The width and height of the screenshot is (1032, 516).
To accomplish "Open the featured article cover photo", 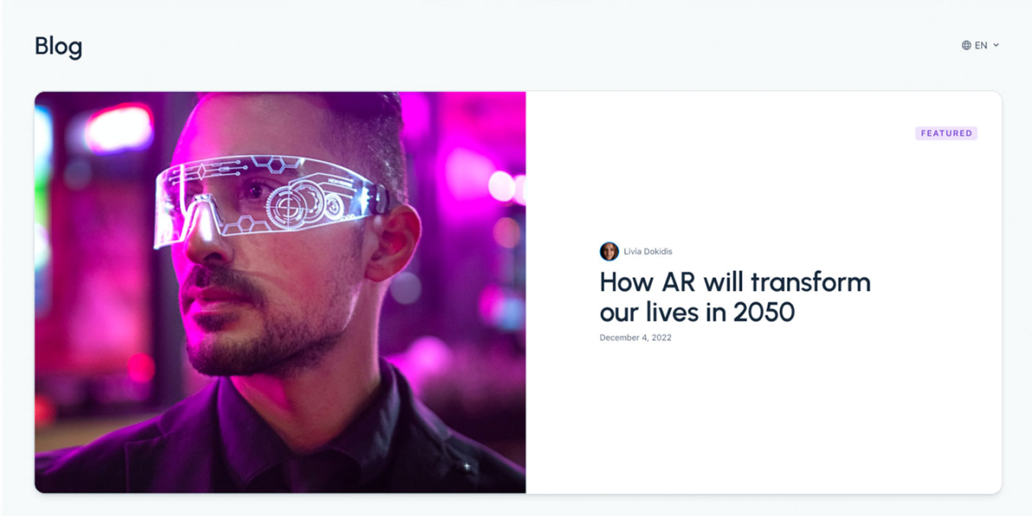I will click(x=280, y=292).
